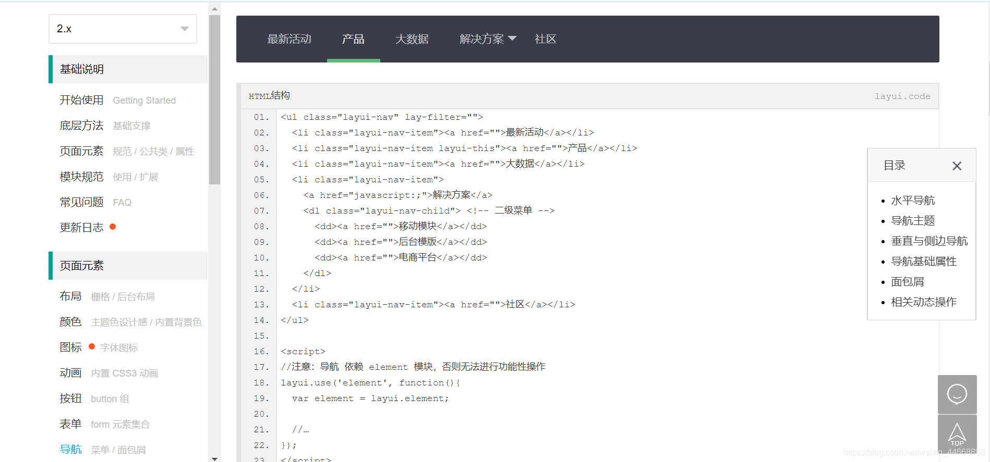
Task: Click the back to TOP icon
Action: (x=957, y=434)
